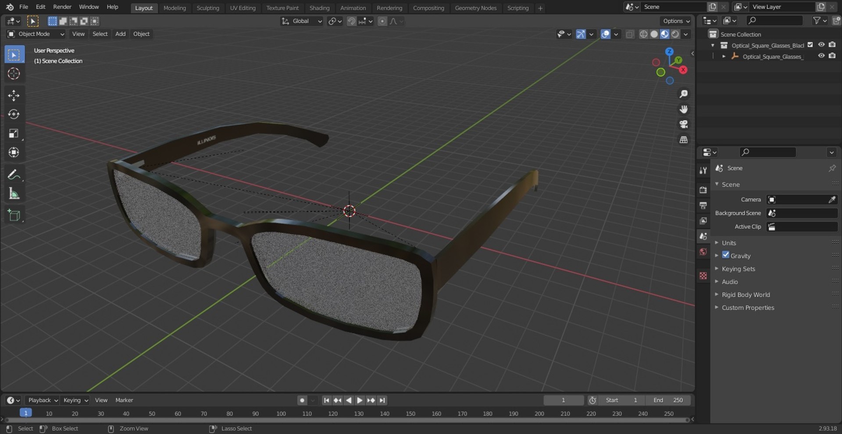Click the zoom magnifier viewport icon
The image size is (842, 434).
pos(683,94)
